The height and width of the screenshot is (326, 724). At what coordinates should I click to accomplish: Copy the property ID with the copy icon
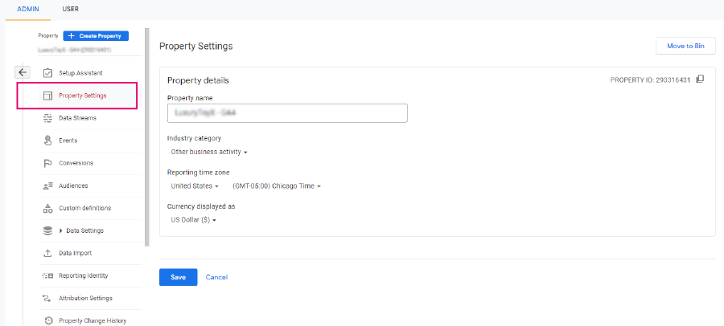pyautogui.click(x=700, y=79)
